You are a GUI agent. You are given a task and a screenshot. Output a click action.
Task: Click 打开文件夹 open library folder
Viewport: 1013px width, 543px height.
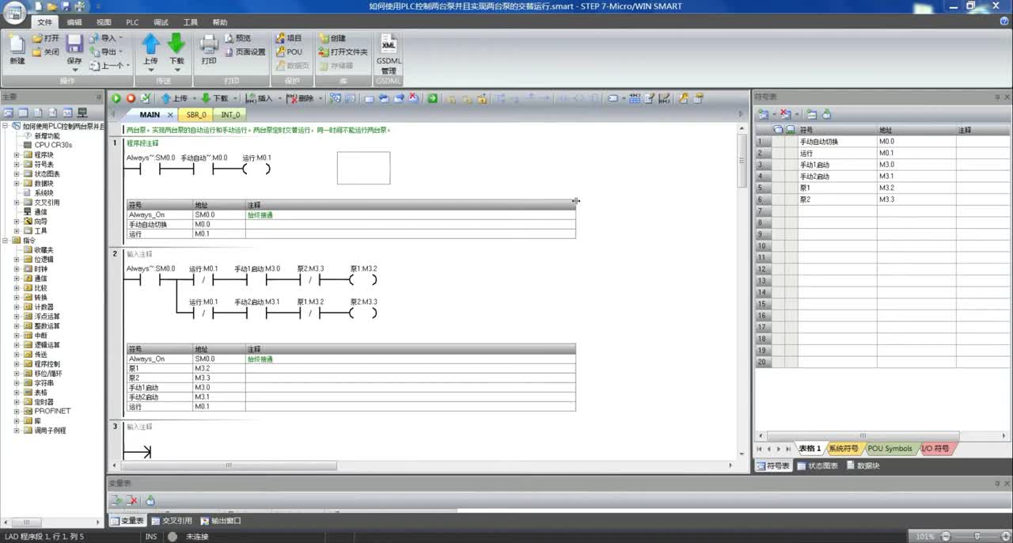343,51
